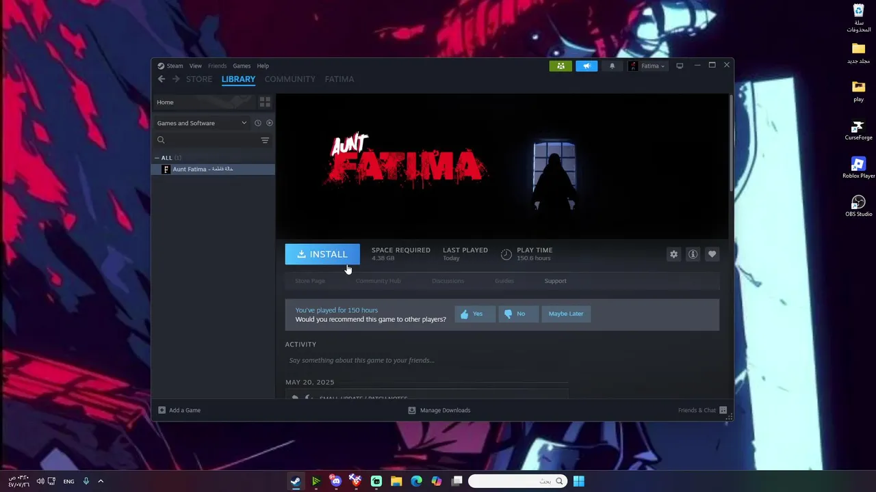This screenshot has height=492, width=876.
Task: Click the green friends activity icon
Action: [x=561, y=66]
